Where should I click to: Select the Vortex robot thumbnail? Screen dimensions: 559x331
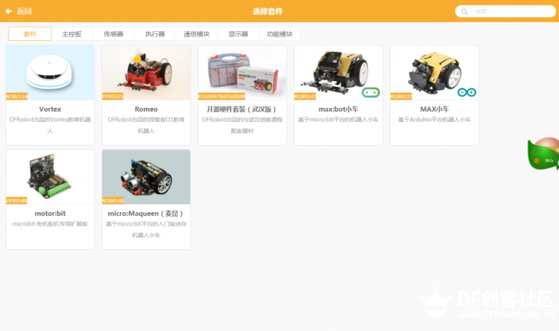(50, 73)
